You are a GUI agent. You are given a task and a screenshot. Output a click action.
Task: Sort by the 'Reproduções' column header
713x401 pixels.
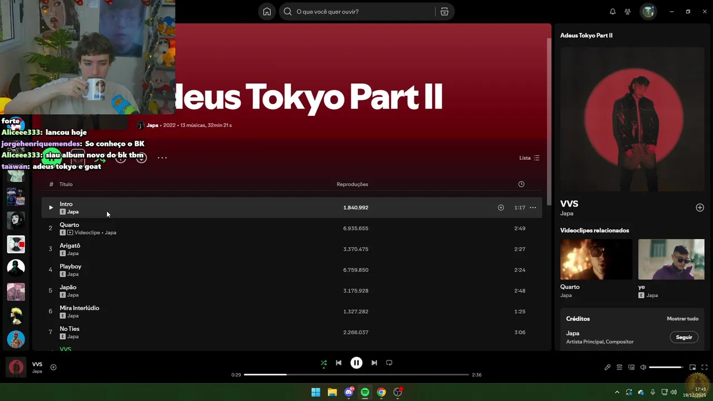point(352,184)
